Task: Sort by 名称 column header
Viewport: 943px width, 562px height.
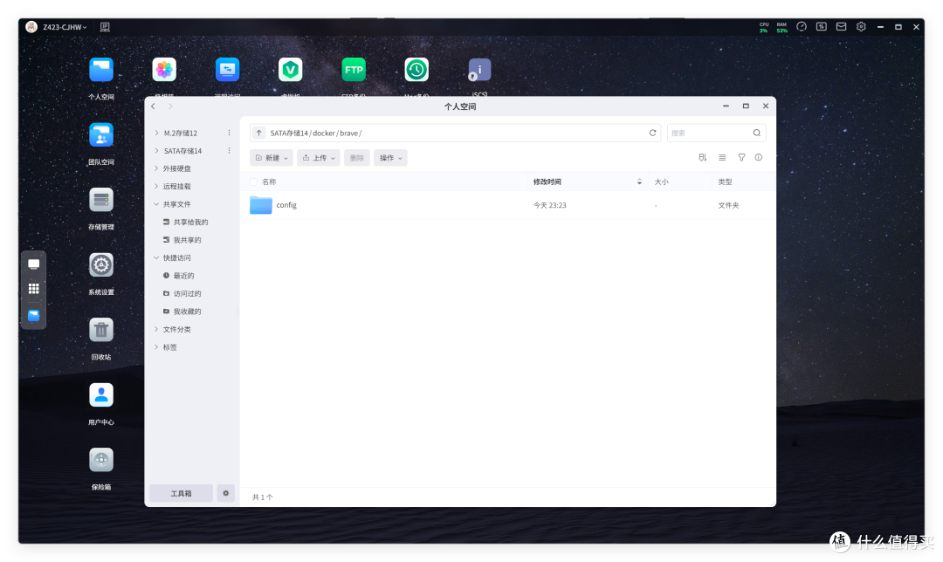Action: 269,182
